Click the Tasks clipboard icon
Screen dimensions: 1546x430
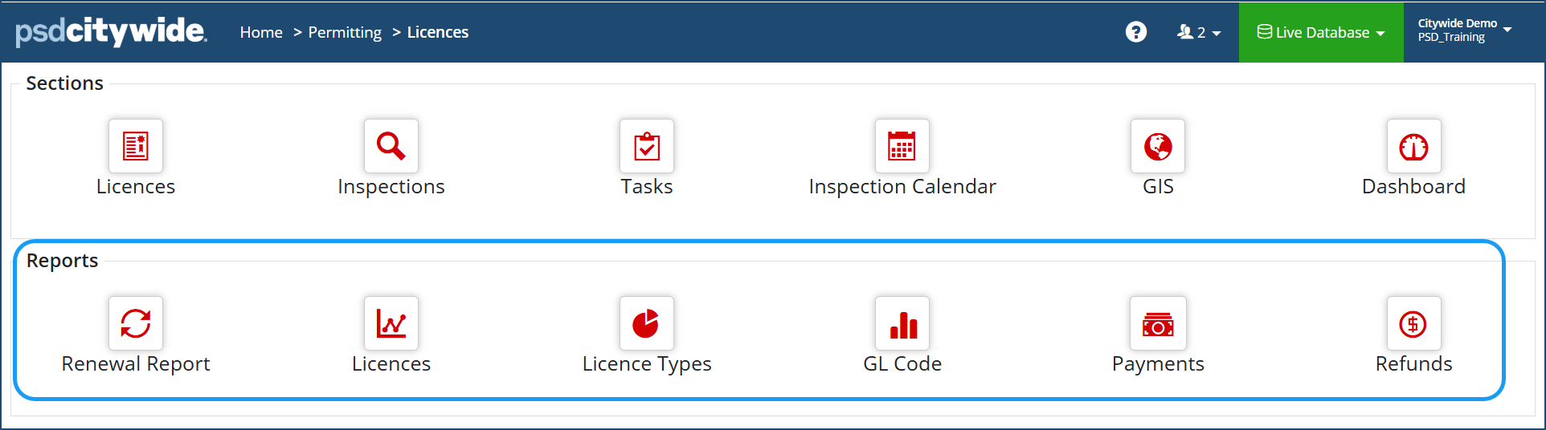pos(647,146)
